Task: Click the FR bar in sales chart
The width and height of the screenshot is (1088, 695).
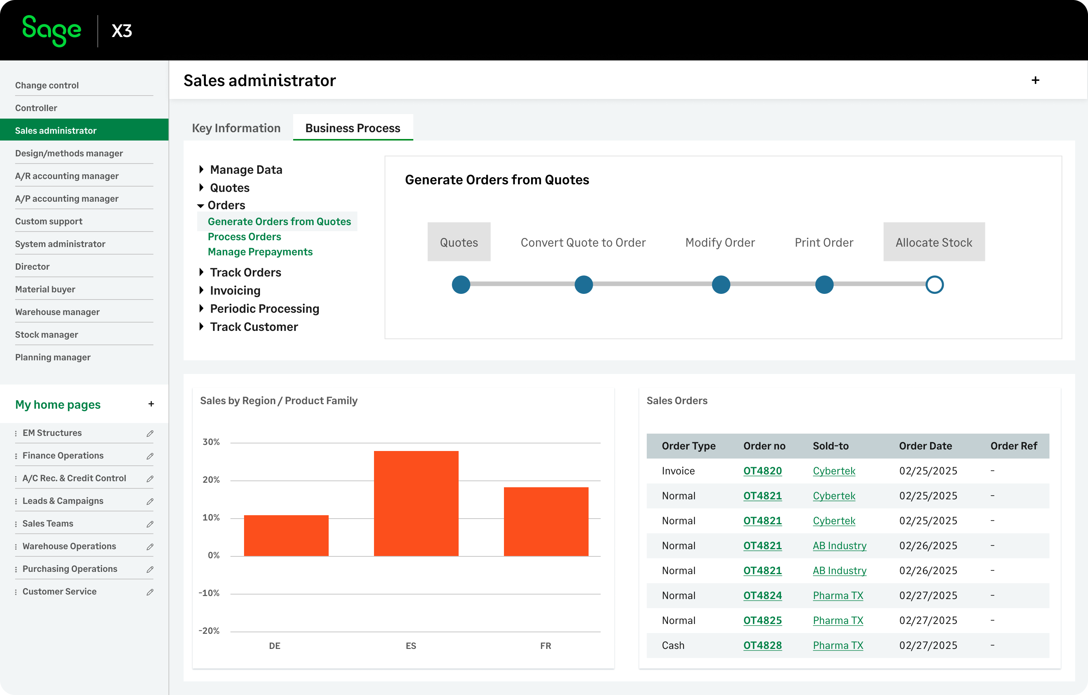Action: 546,522
